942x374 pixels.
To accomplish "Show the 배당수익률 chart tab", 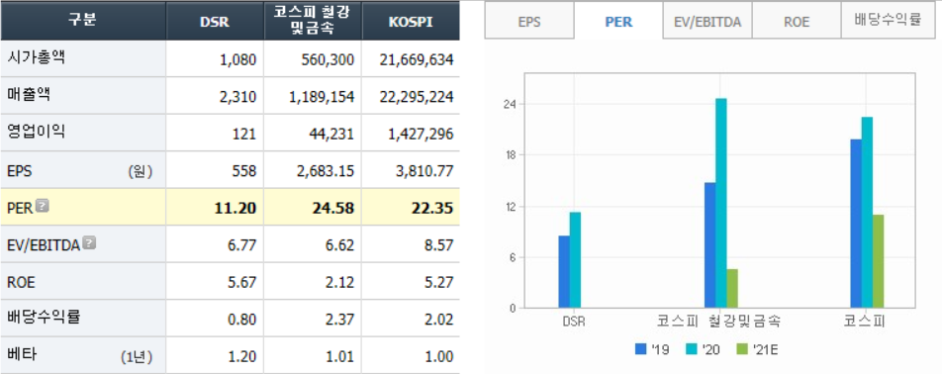I will coord(888,21).
